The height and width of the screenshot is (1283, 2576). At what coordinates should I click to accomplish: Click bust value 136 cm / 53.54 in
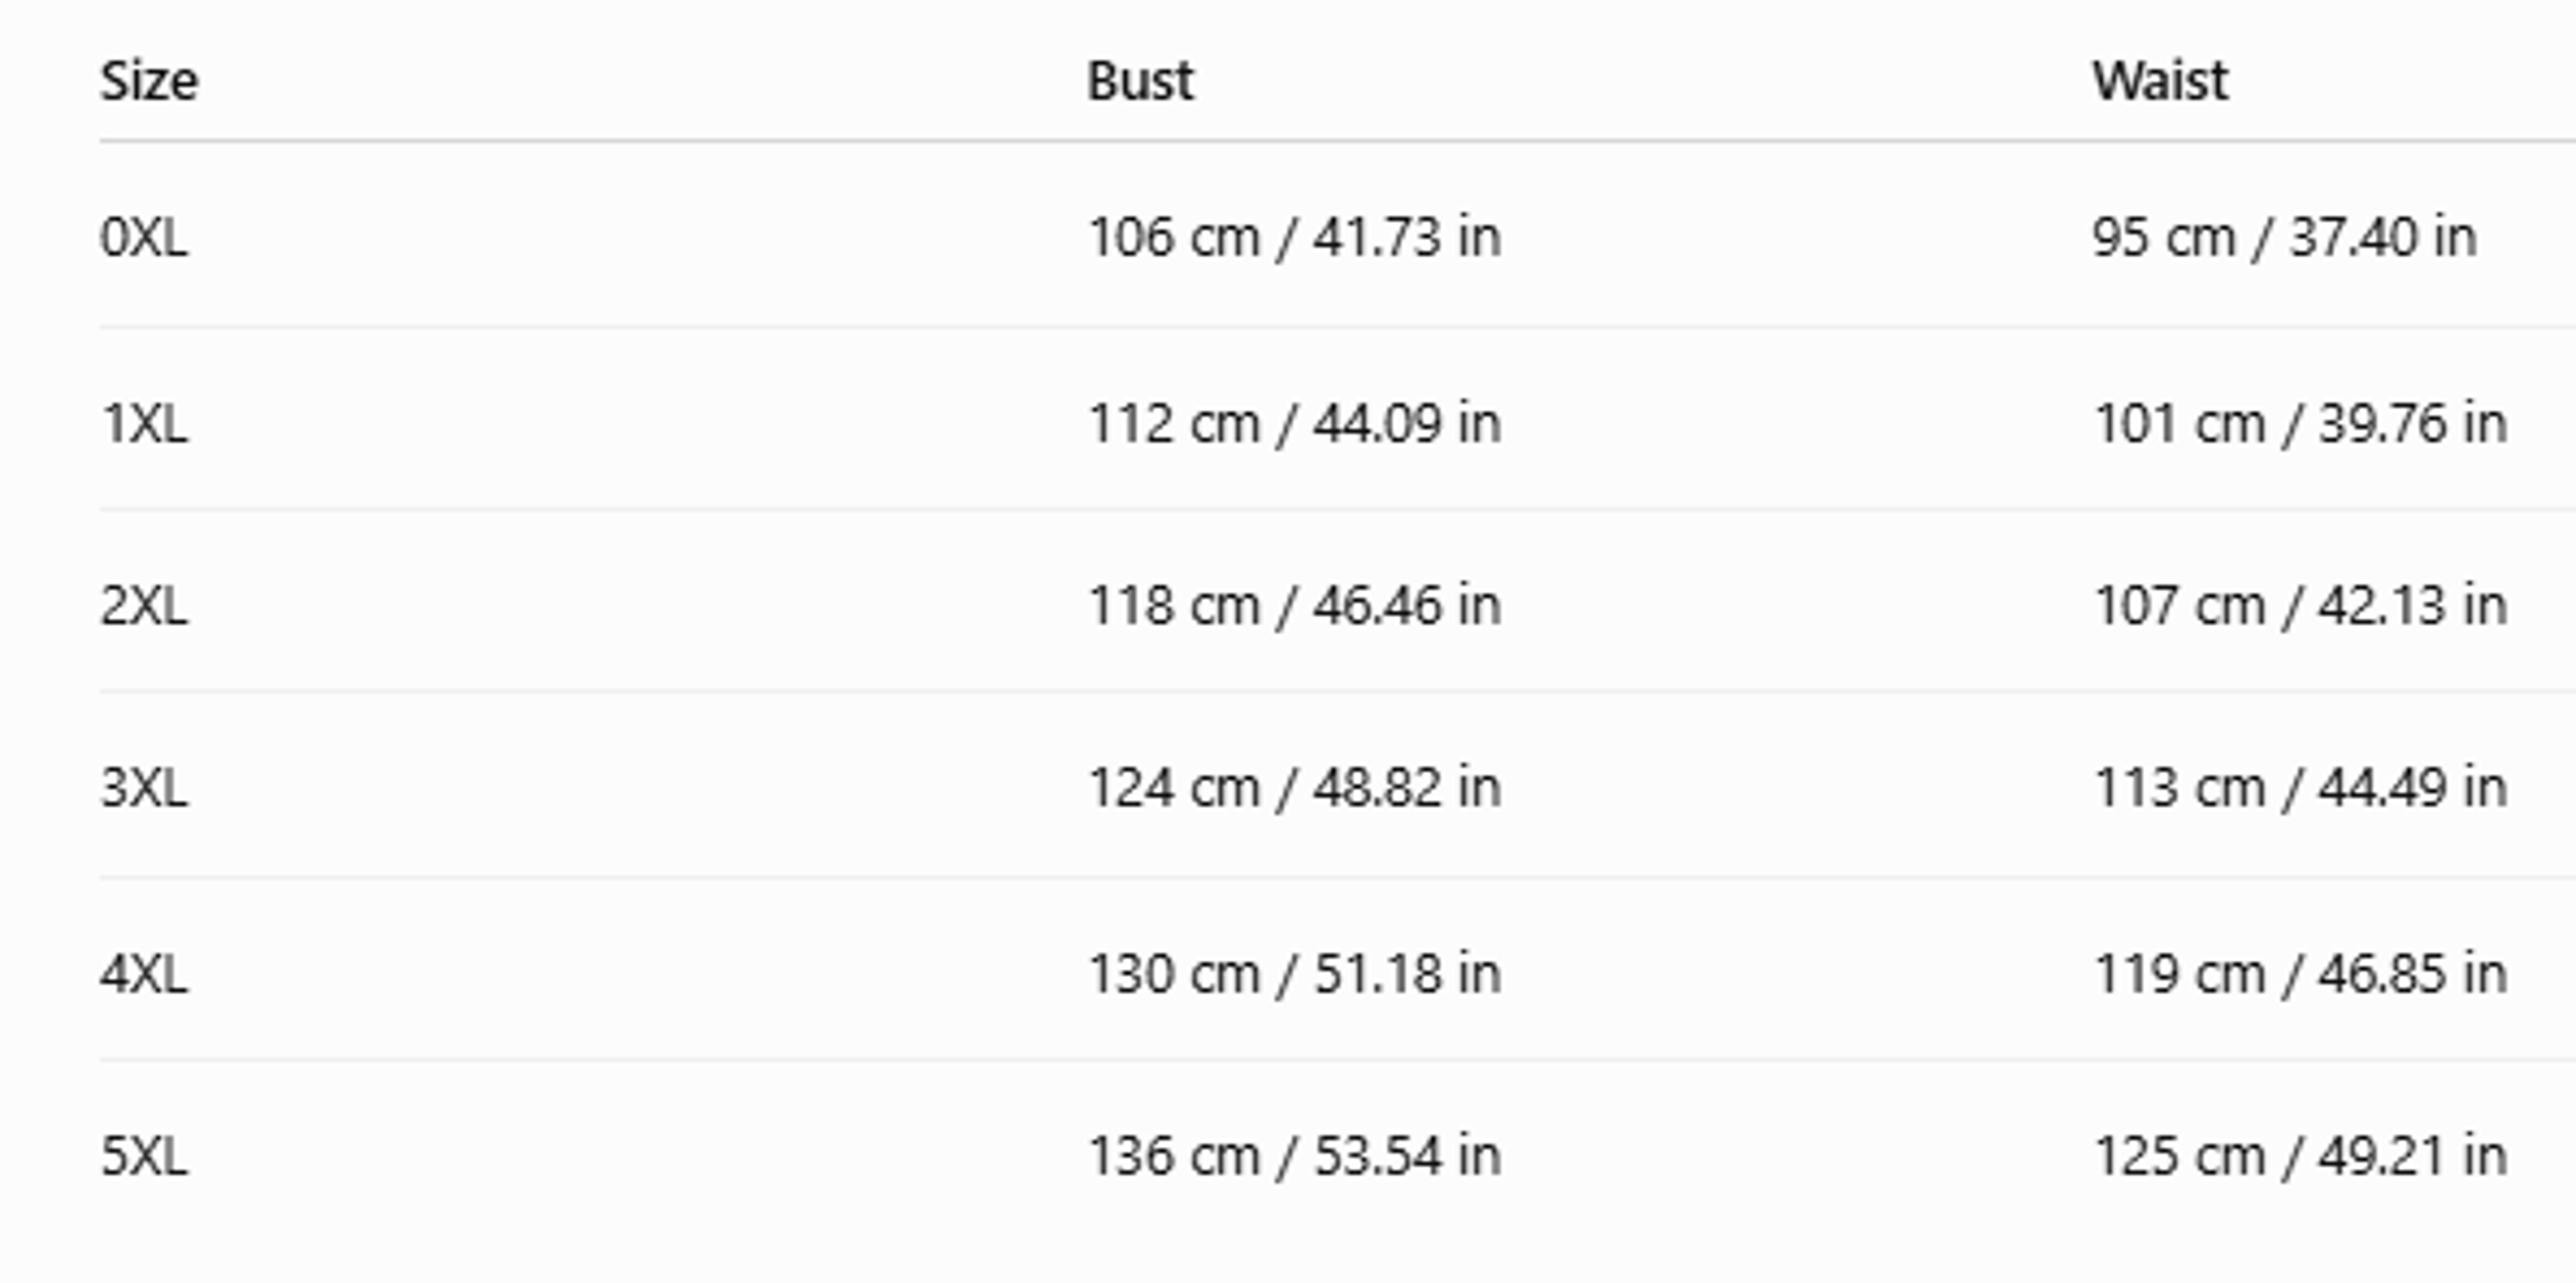coord(1295,1157)
